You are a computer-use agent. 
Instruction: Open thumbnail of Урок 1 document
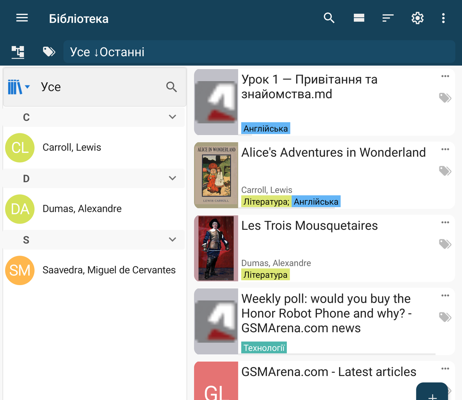click(x=216, y=102)
